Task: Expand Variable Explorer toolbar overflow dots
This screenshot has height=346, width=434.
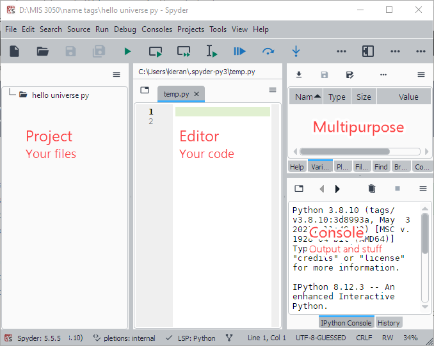Action: pyautogui.click(x=383, y=75)
